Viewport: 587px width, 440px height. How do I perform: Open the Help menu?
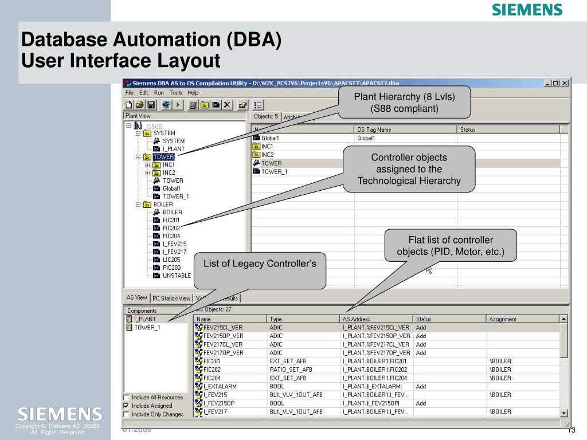[193, 92]
